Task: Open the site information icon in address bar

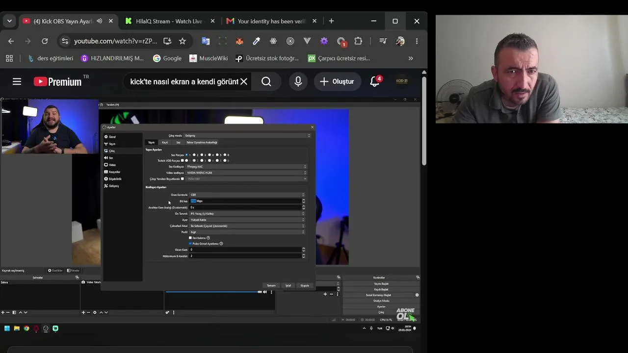Action: point(65,41)
